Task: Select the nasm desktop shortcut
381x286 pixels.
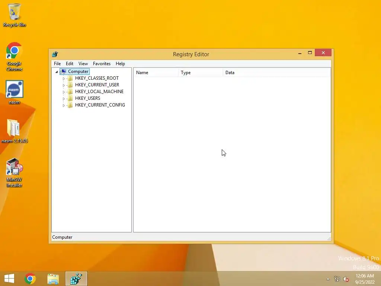Action: click(x=15, y=92)
